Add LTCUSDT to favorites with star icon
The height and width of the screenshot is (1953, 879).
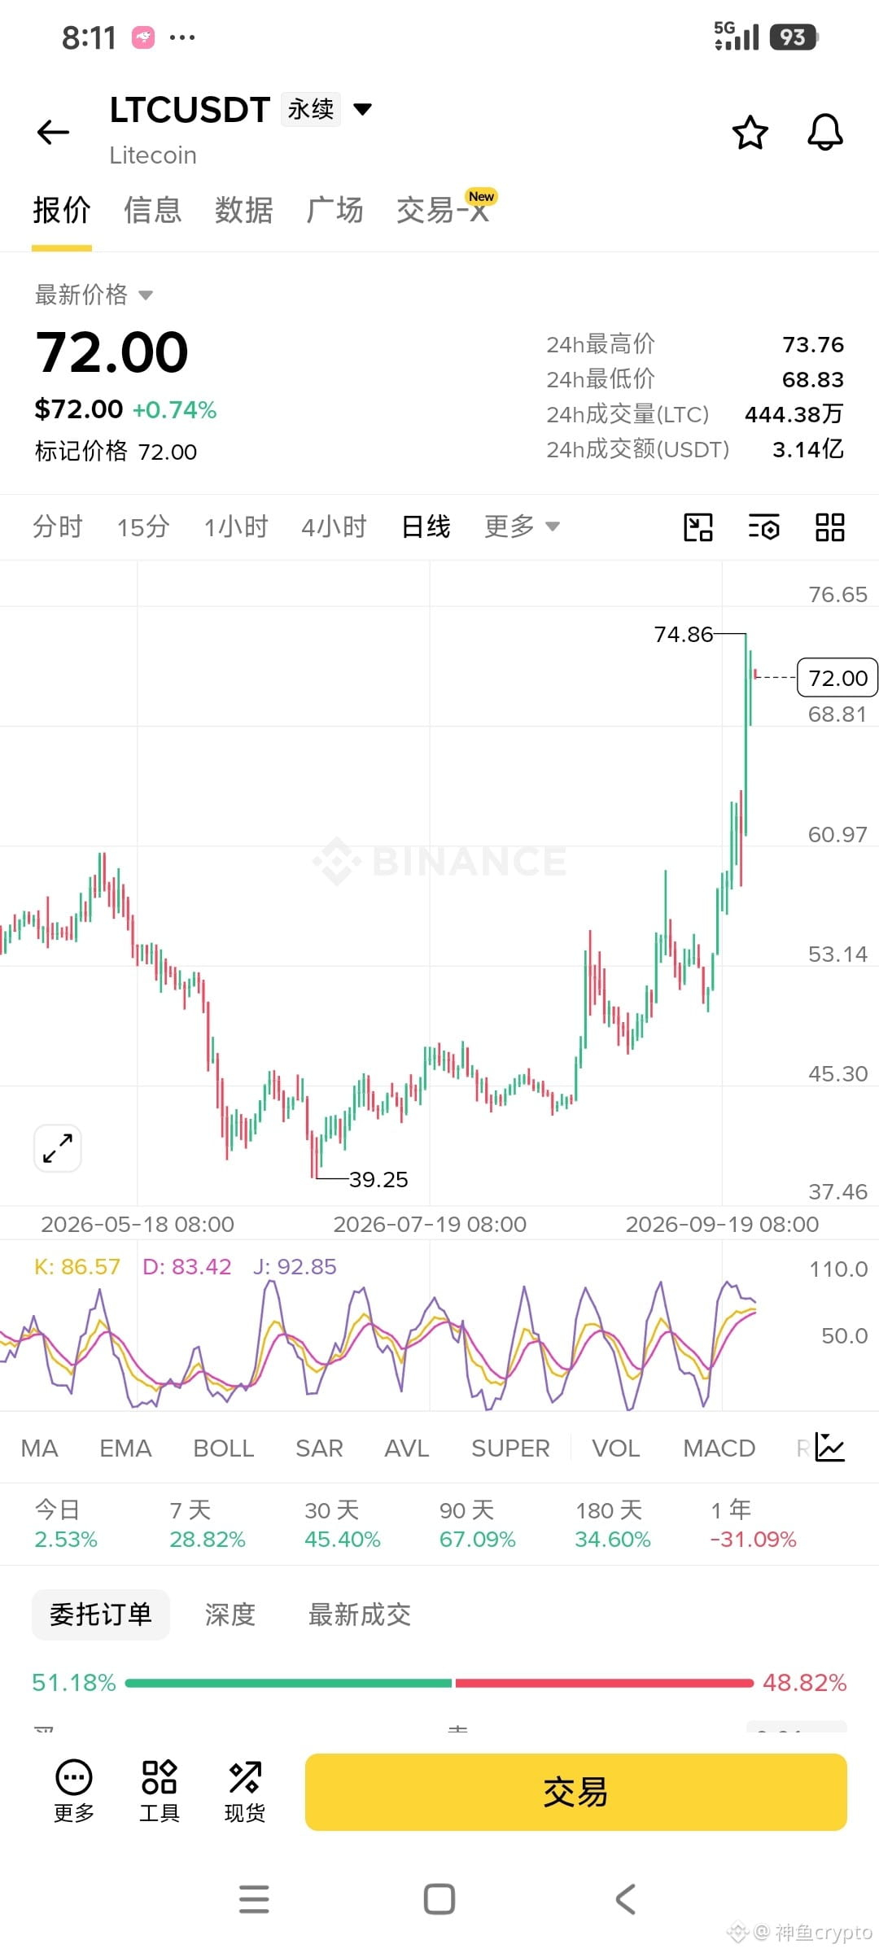coord(750,133)
